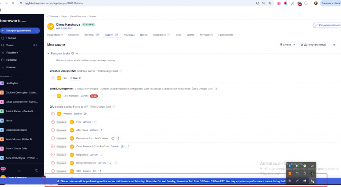Open the apps grid icon in sidebar
341x187 pixels.
pyautogui.click(x=20, y=170)
